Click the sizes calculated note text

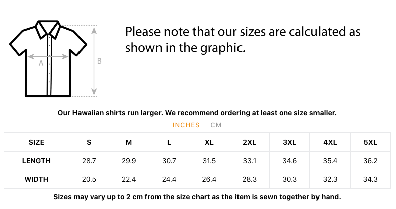243,40
